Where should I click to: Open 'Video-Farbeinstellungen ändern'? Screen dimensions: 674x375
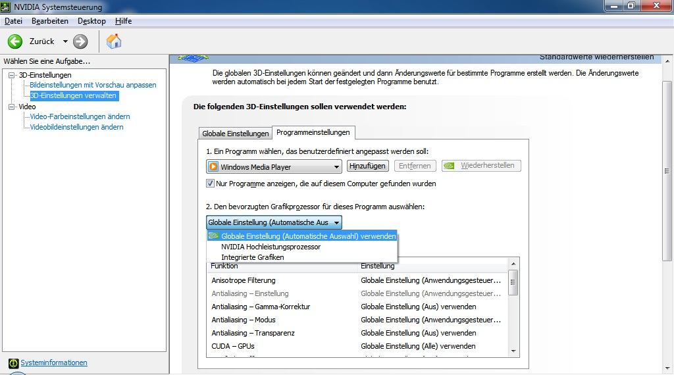[x=80, y=116]
